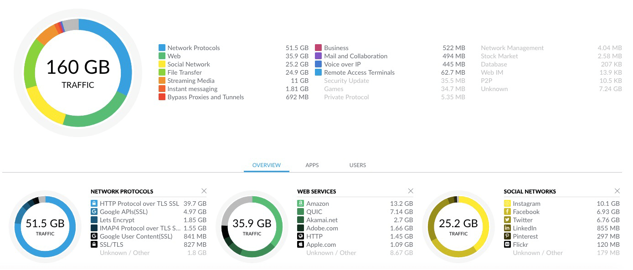633x270 pixels.
Task: Click the Facebook icon in Social Networks
Action: (x=507, y=212)
